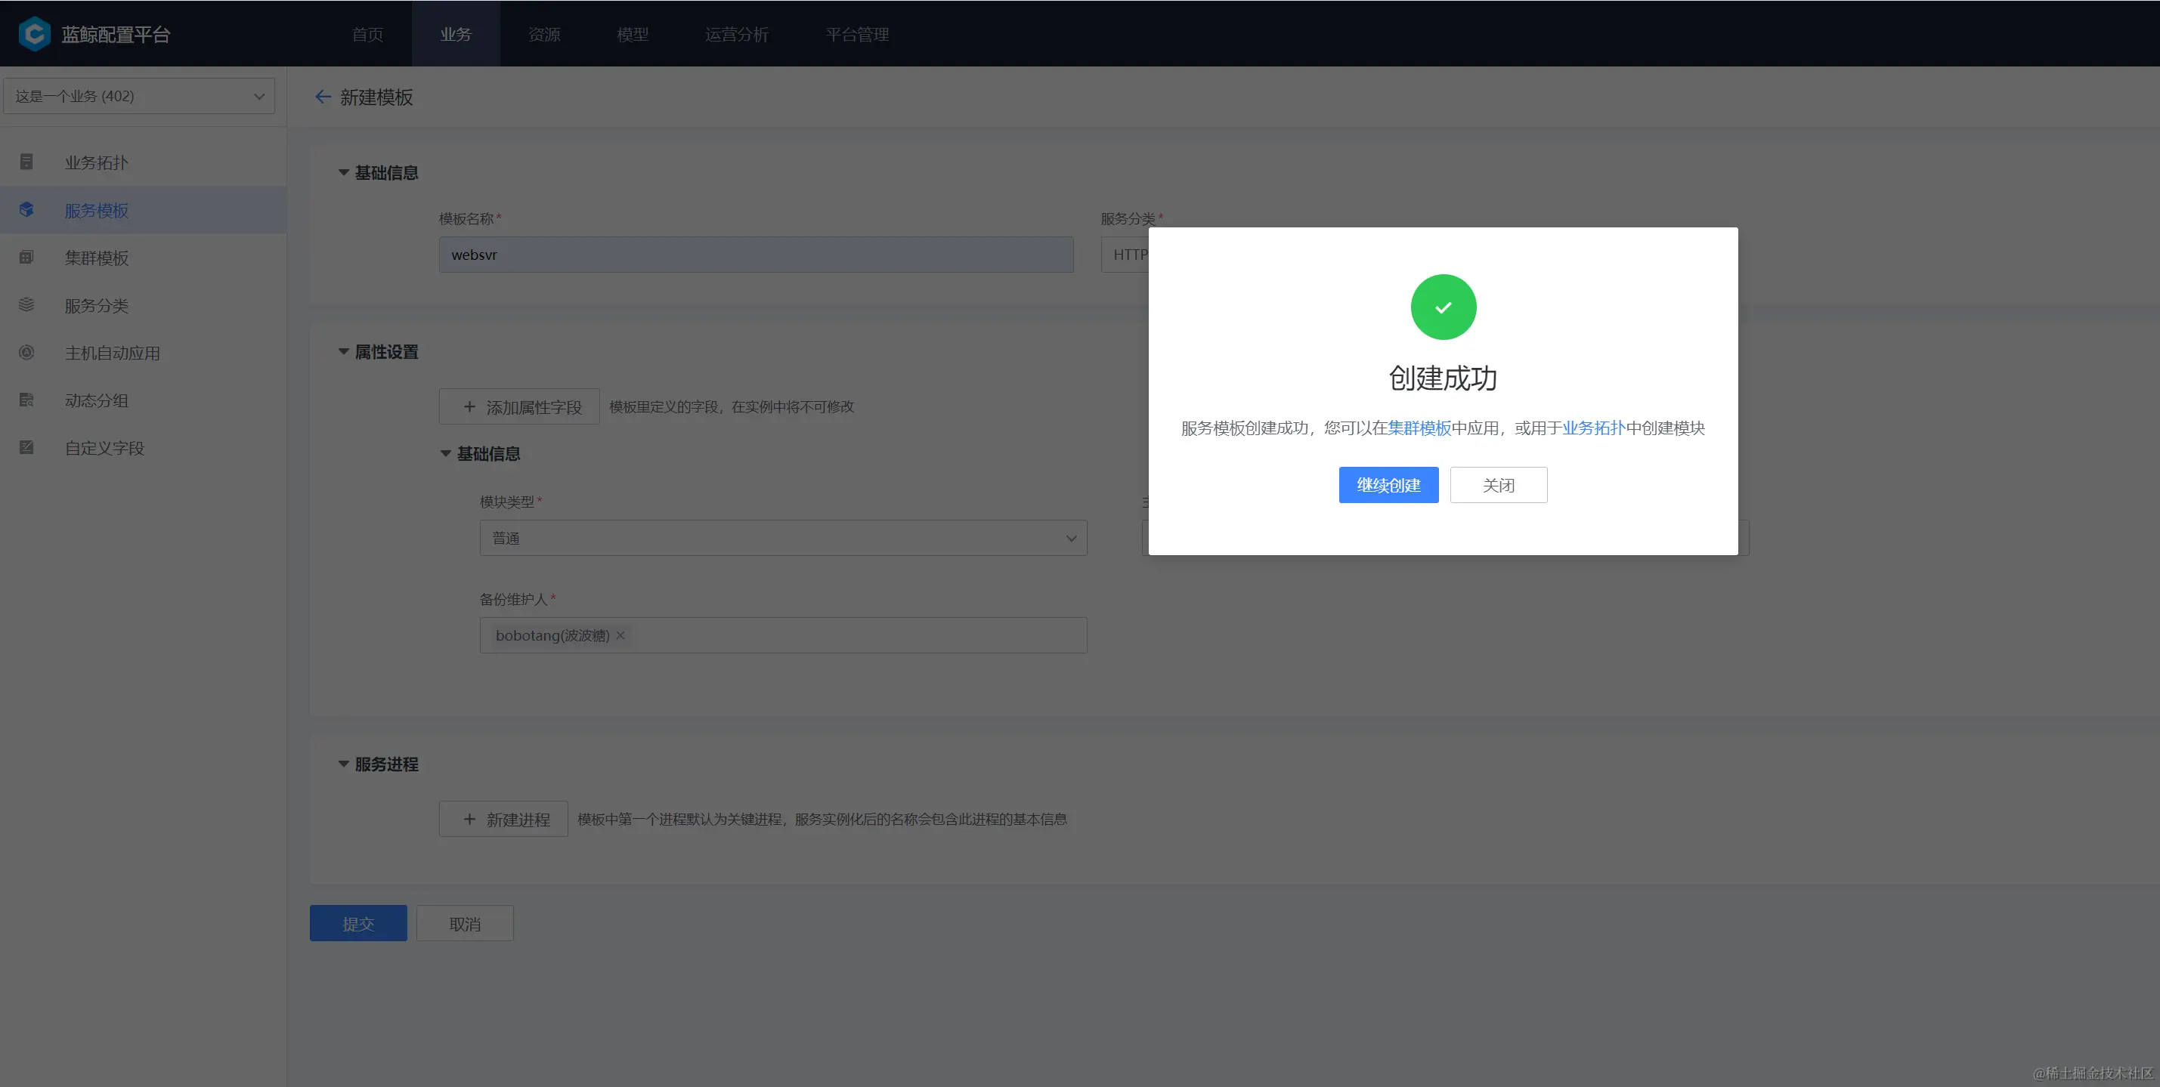Click the 创建成功 dialog title
Viewport: 2160px width, 1087px height.
coord(1443,378)
